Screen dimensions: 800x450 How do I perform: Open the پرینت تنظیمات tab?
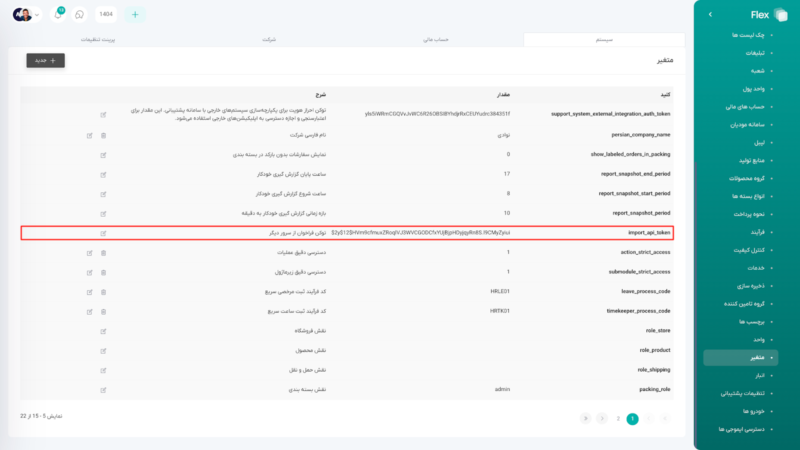(98, 39)
